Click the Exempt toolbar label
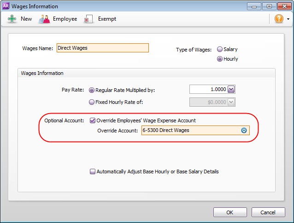 coord(107,19)
